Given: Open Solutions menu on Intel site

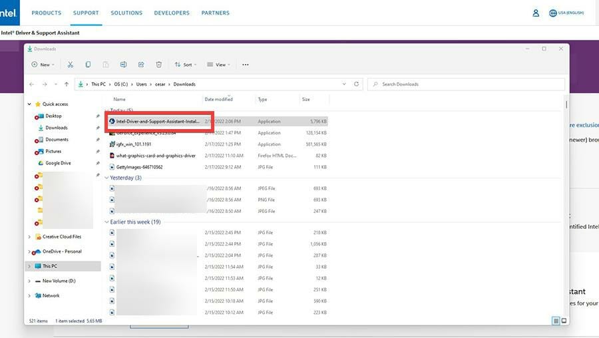Looking at the screenshot, I should tap(126, 13).
